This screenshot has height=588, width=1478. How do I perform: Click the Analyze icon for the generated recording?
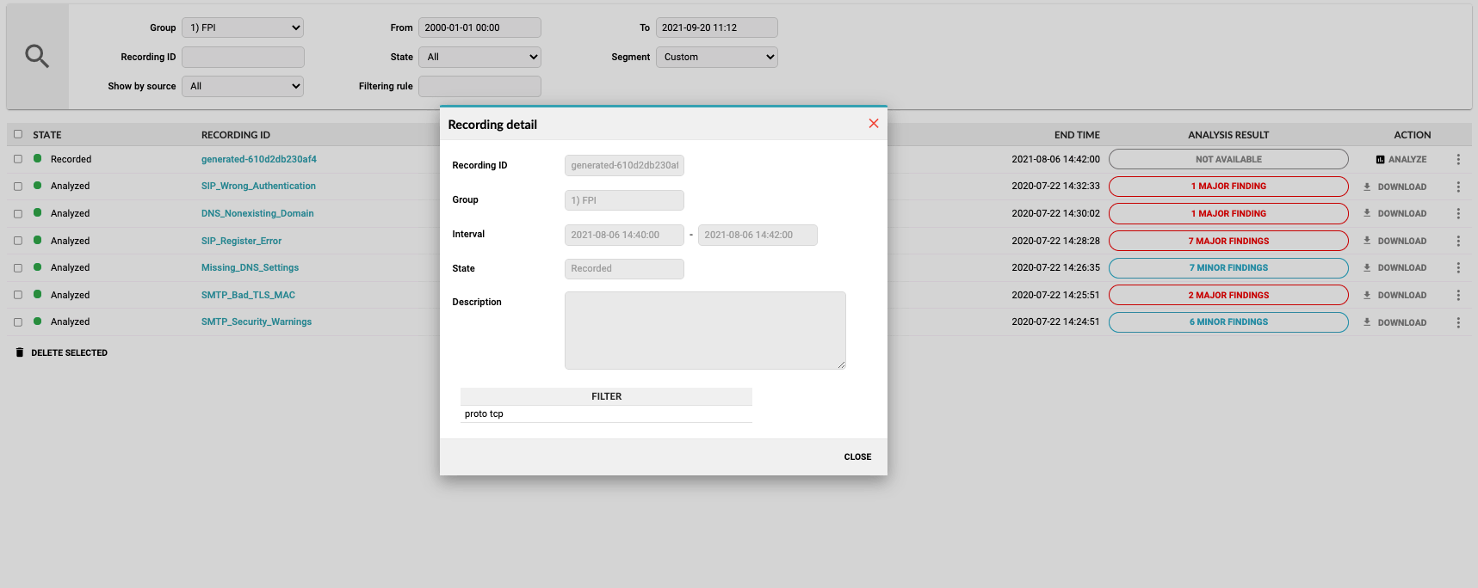coord(1380,160)
